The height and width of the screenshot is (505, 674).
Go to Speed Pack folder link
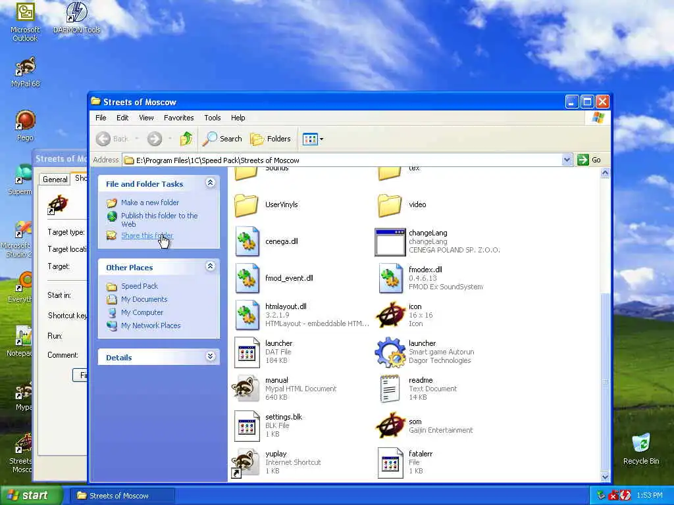[x=140, y=286]
